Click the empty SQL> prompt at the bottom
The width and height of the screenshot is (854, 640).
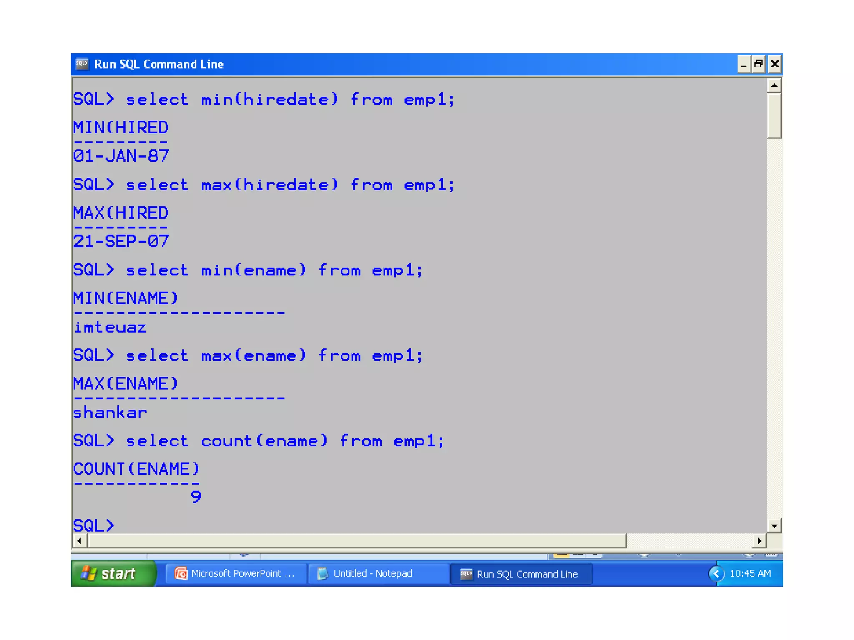pos(94,525)
